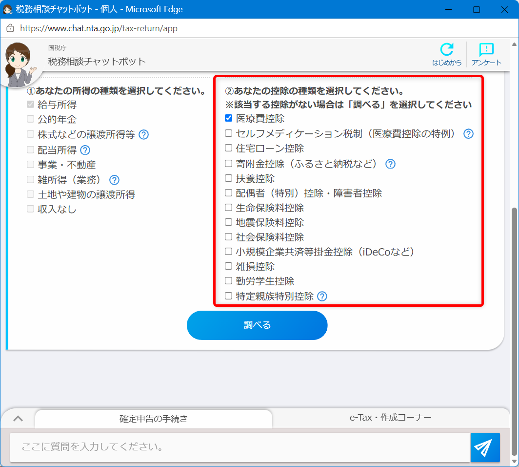
Task: Open the e-Tax・作成コーナー tab
Action: click(391, 418)
